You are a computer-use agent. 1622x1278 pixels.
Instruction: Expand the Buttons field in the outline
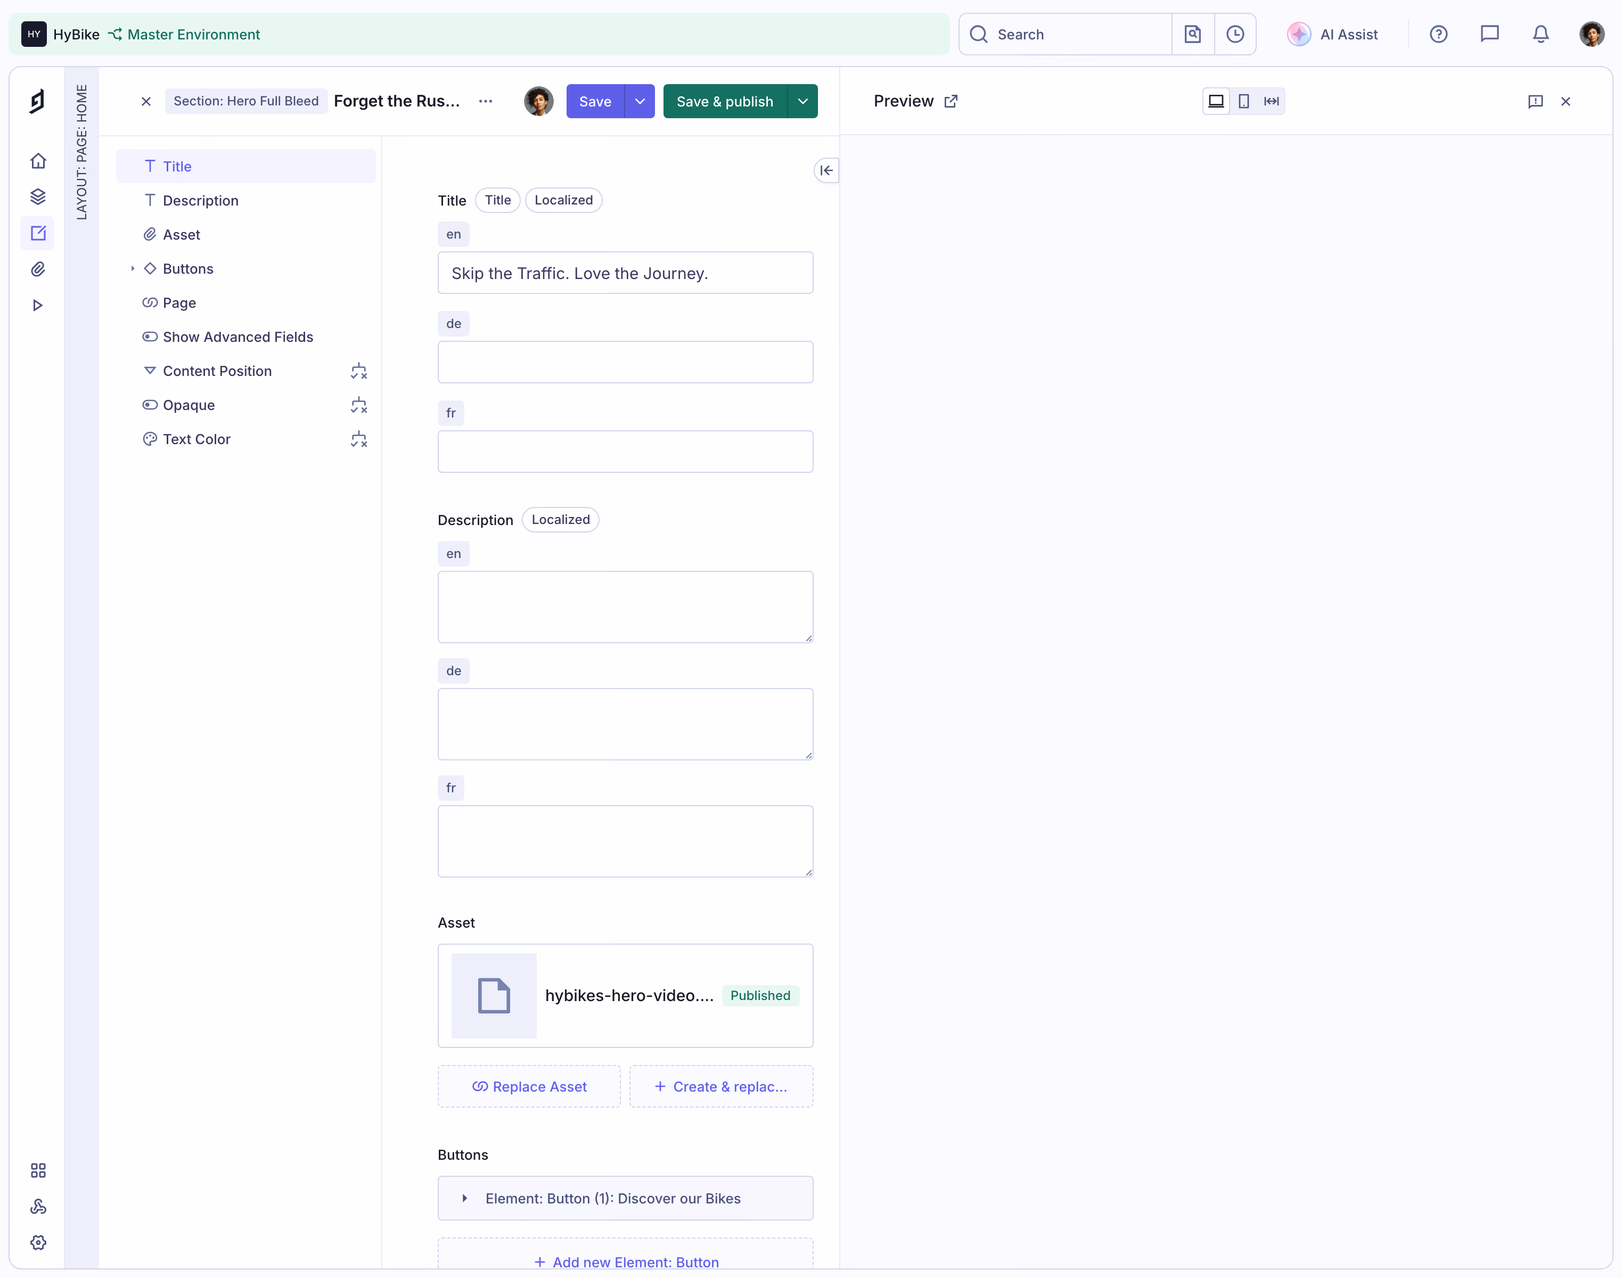coord(133,268)
